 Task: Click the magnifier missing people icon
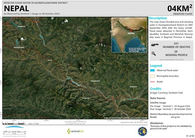[x=154, y=54]
